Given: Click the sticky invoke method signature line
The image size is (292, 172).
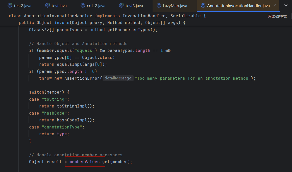Looking at the screenshot, I should pos(62,23).
